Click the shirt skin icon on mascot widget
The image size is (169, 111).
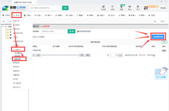click(x=164, y=77)
